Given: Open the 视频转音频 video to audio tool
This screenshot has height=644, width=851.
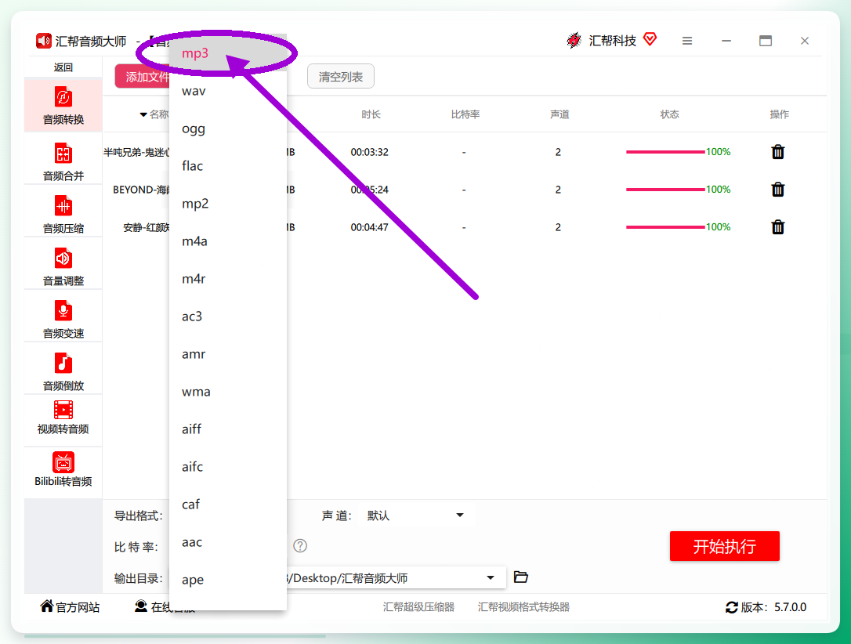Looking at the screenshot, I should [x=63, y=418].
